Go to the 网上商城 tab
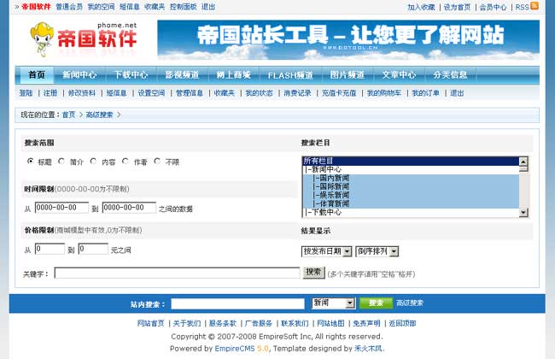Screen dimensions: 555x359 (x=234, y=74)
